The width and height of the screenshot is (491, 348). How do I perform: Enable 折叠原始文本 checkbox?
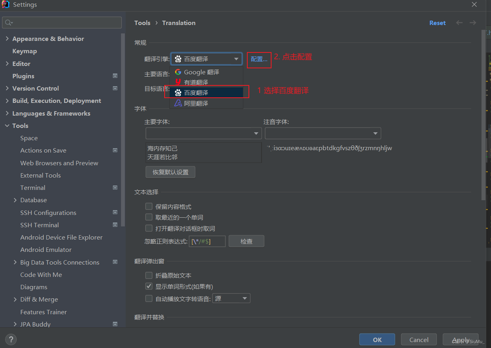(x=149, y=275)
